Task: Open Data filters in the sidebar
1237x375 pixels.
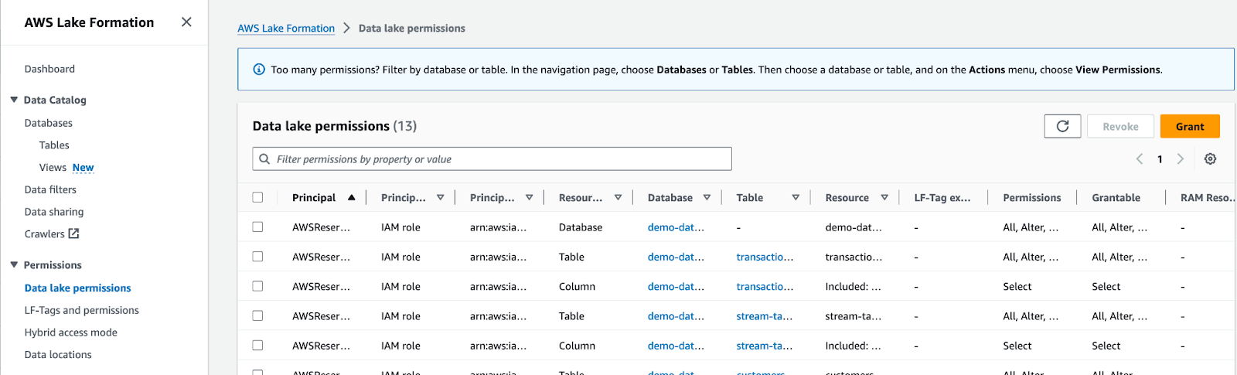Action: click(x=50, y=189)
